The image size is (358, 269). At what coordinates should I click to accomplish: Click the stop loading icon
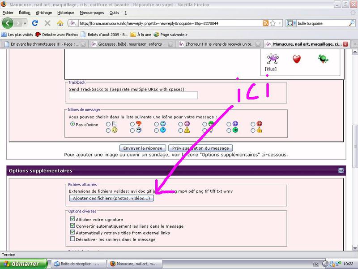click(47, 23)
